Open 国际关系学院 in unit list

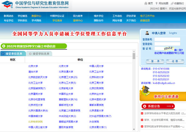point(66,127)
